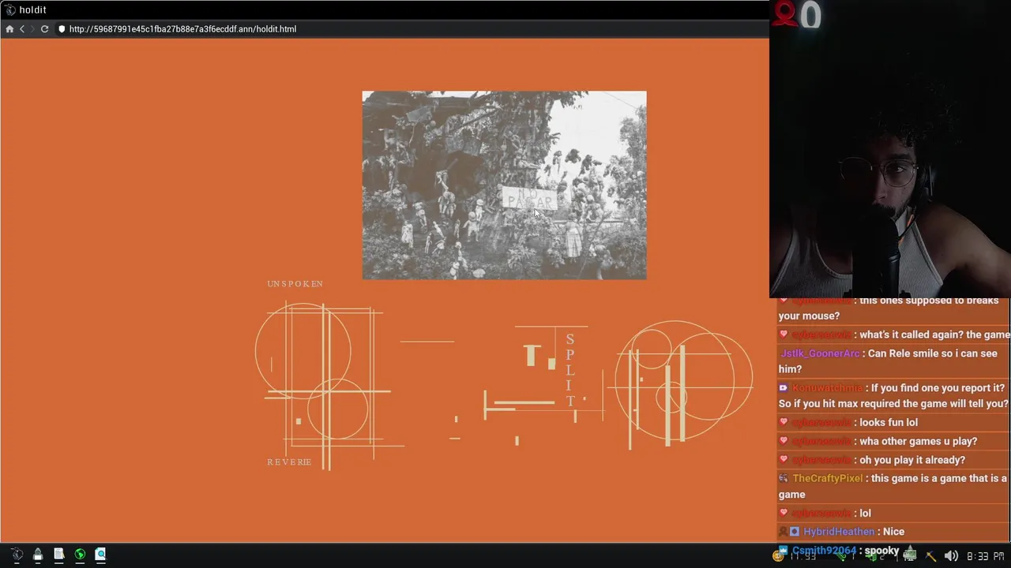Open the bird start menu icon in taskbar
1011x568 pixels.
[x=17, y=555]
